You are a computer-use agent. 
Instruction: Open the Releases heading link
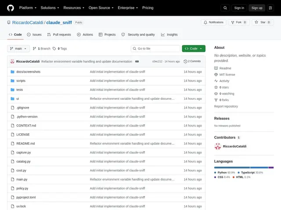tap(222, 119)
